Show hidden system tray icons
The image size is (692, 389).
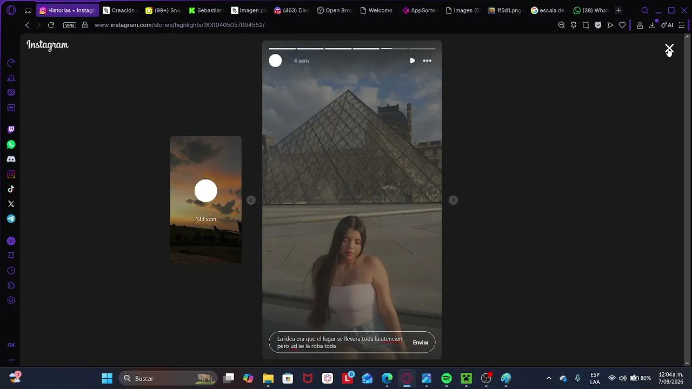tap(549, 378)
